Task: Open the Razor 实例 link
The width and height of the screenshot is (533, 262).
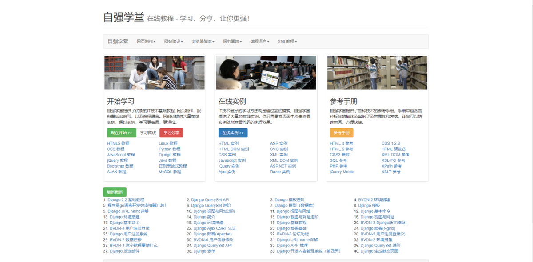Action: (x=280, y=172)
